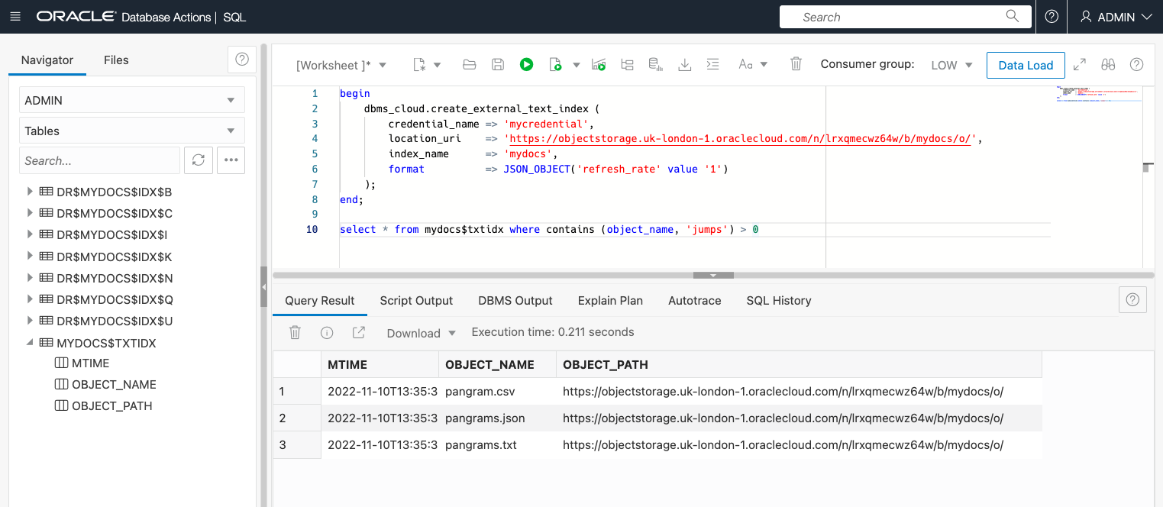Image resolution: width=1163 pixels, height=507 pixels.
Task: Switch to the Files tab
Action: coord(116,60)
